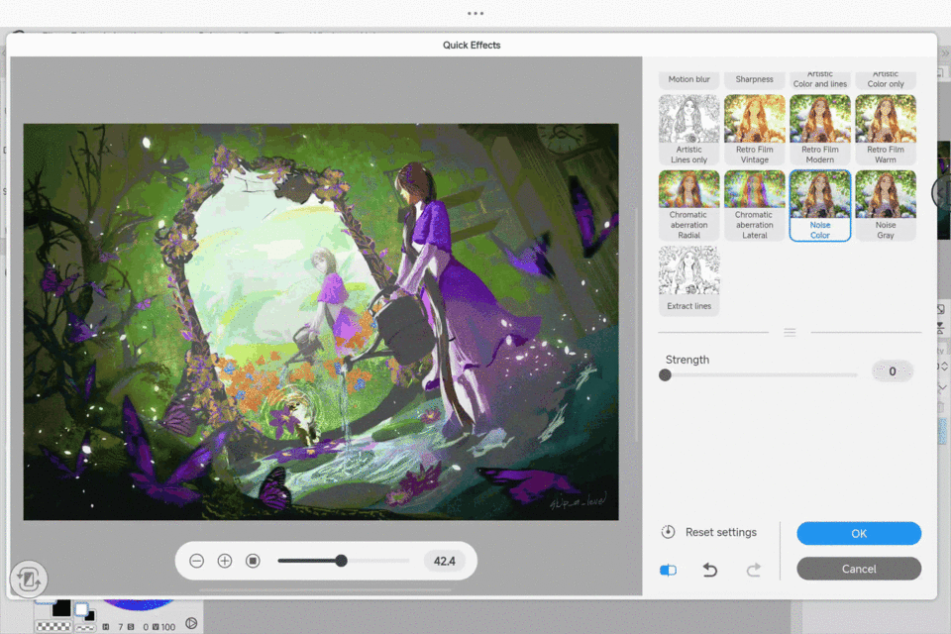Click the panel divider drag handle
This screenshot has height=634, width=951.
coord(790,333)
